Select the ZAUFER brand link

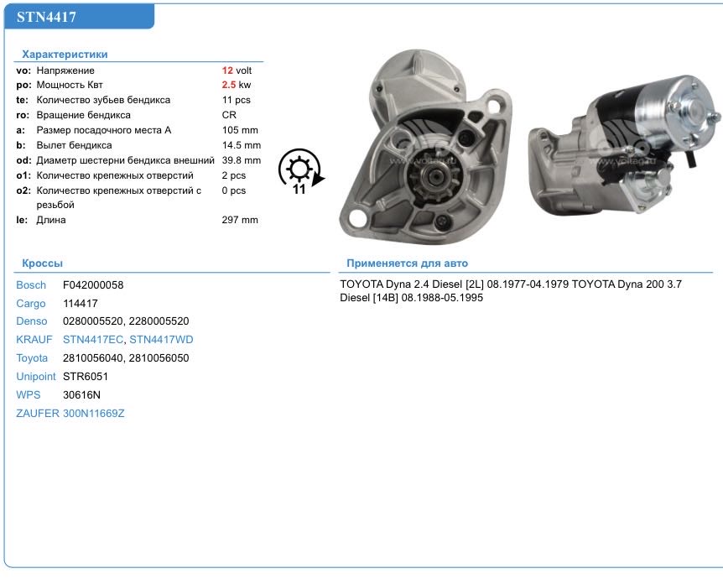pyautogui.click(x=37, y=413)
